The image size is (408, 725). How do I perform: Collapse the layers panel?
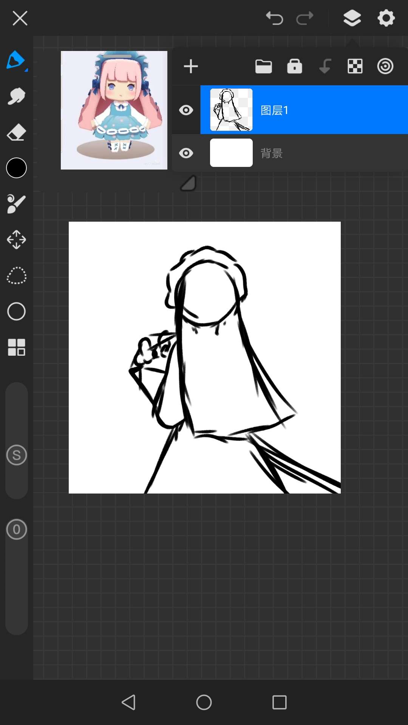pyautogui.click(x=352, y=18)
